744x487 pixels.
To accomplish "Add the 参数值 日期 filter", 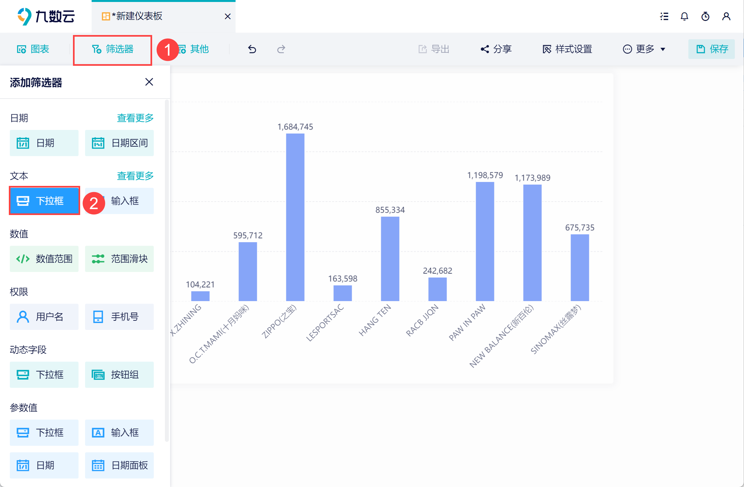I will [x=44, y=465].
